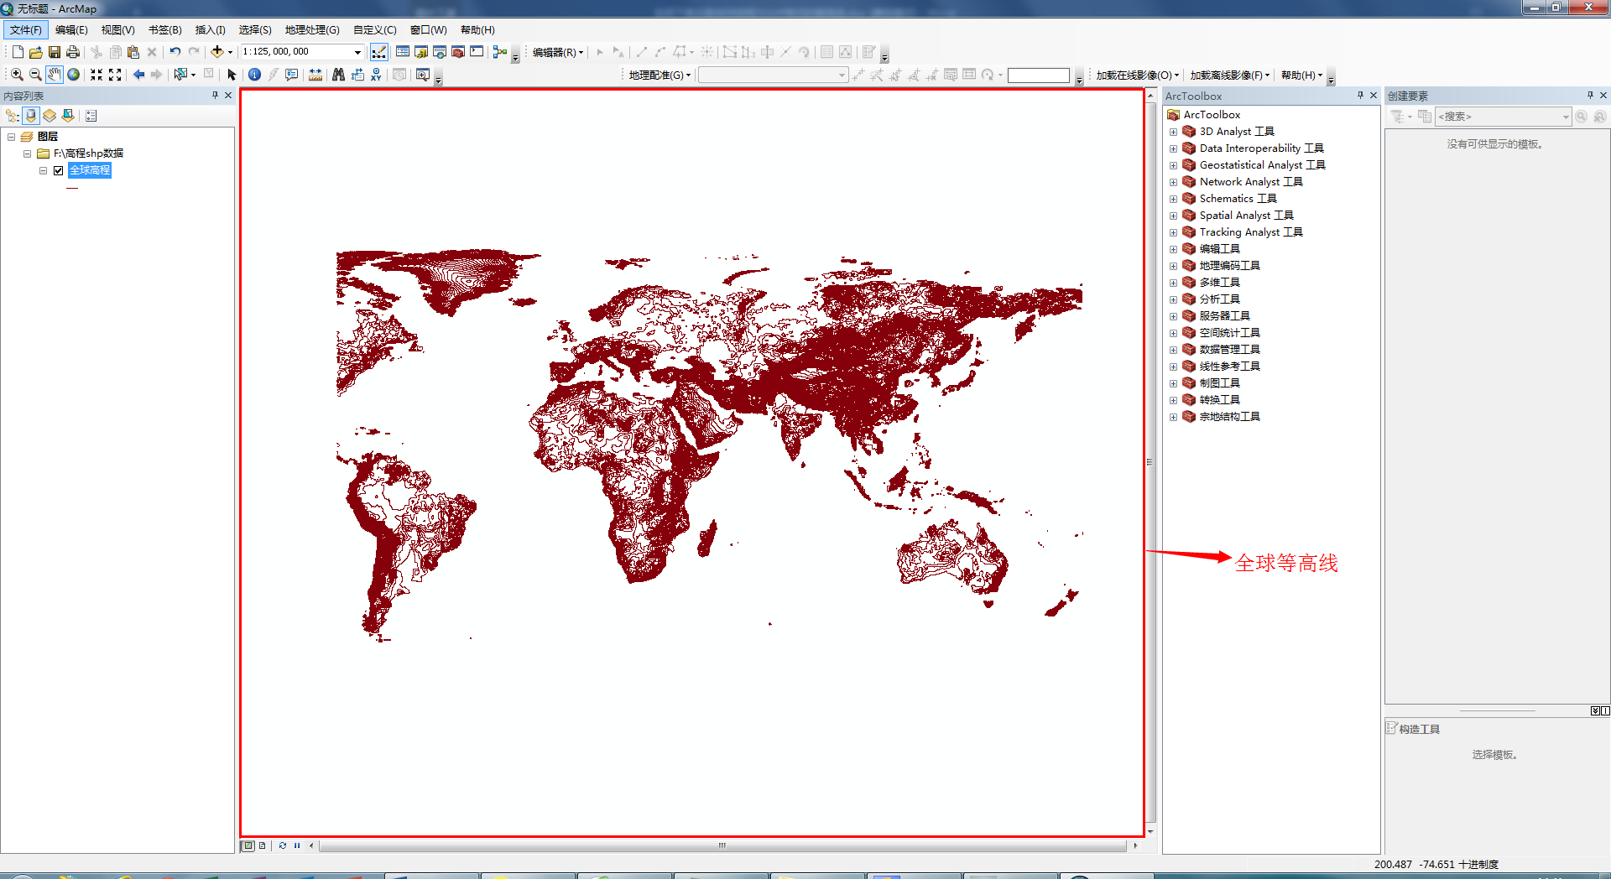Click the Add Data yellow plus icon
Viewport: 1611px width, 879px height.
[x=217, y=52]
